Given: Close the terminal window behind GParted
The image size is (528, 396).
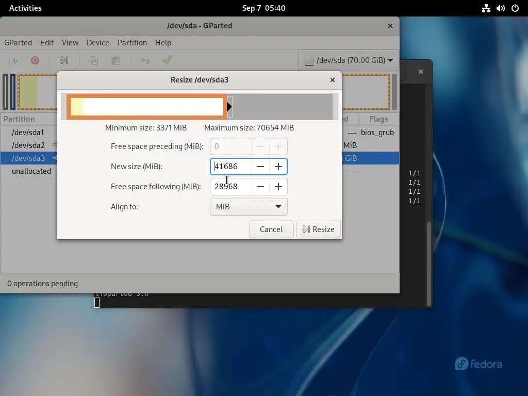Looking at the screenshot, I should 421,72.
